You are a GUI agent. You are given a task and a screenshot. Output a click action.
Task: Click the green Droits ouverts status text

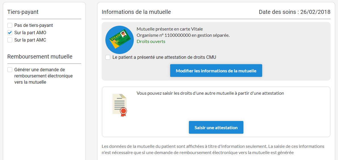click(151, 42)
